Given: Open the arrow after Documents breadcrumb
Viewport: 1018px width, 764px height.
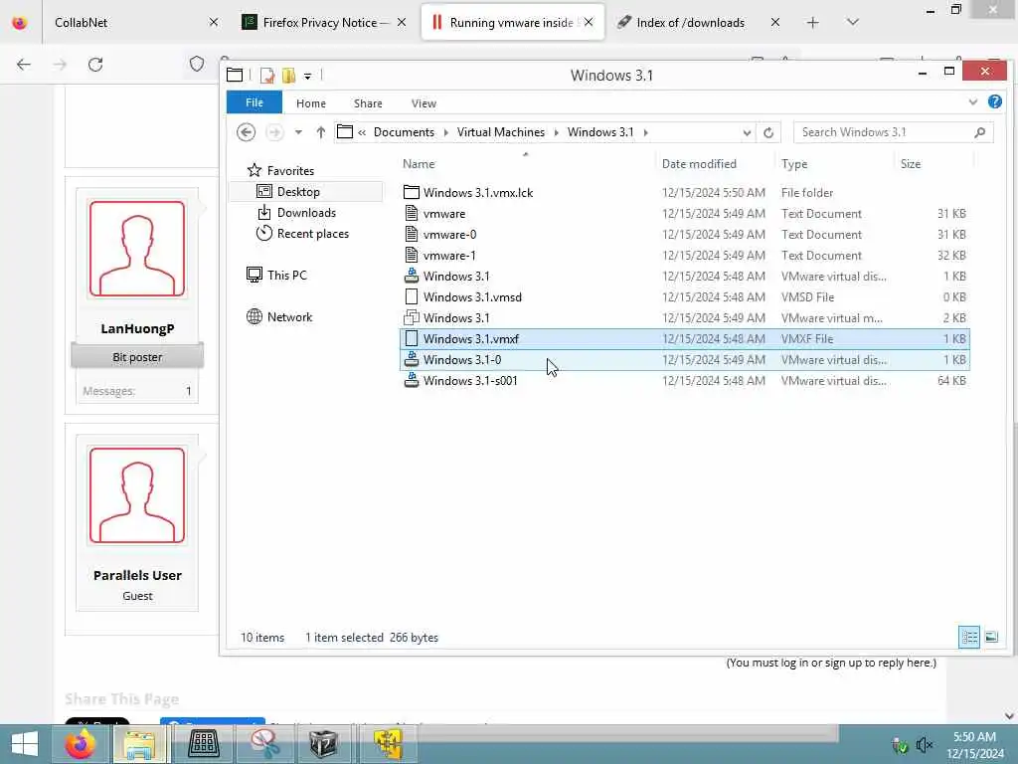Looking at the screenshot, I should [x=446, y=132].
